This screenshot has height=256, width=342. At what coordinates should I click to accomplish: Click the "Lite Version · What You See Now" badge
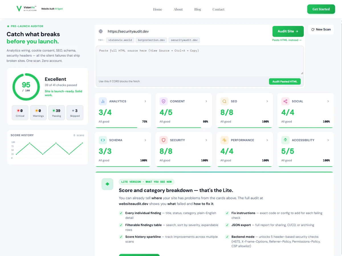146,182
